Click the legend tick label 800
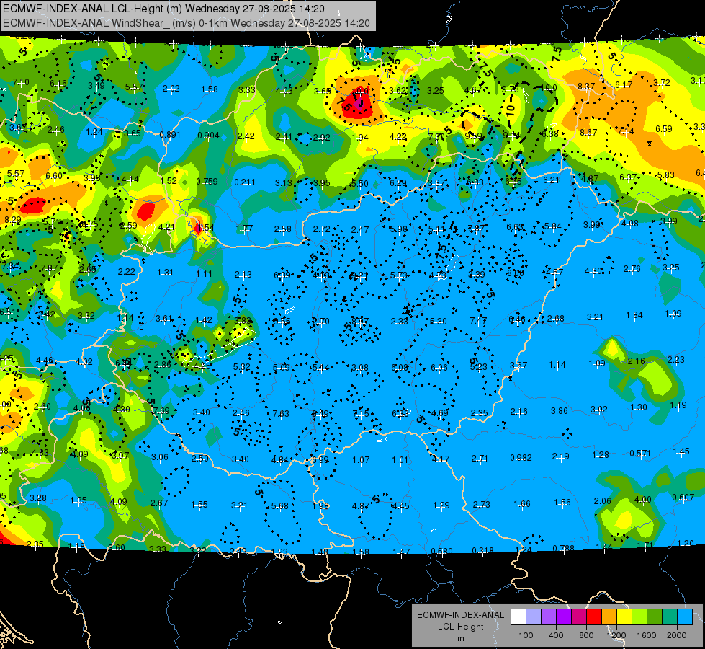Screen dimensions: 705x649 (x=586, y=635)
